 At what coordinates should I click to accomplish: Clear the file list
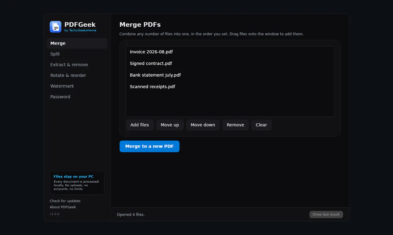261,125
